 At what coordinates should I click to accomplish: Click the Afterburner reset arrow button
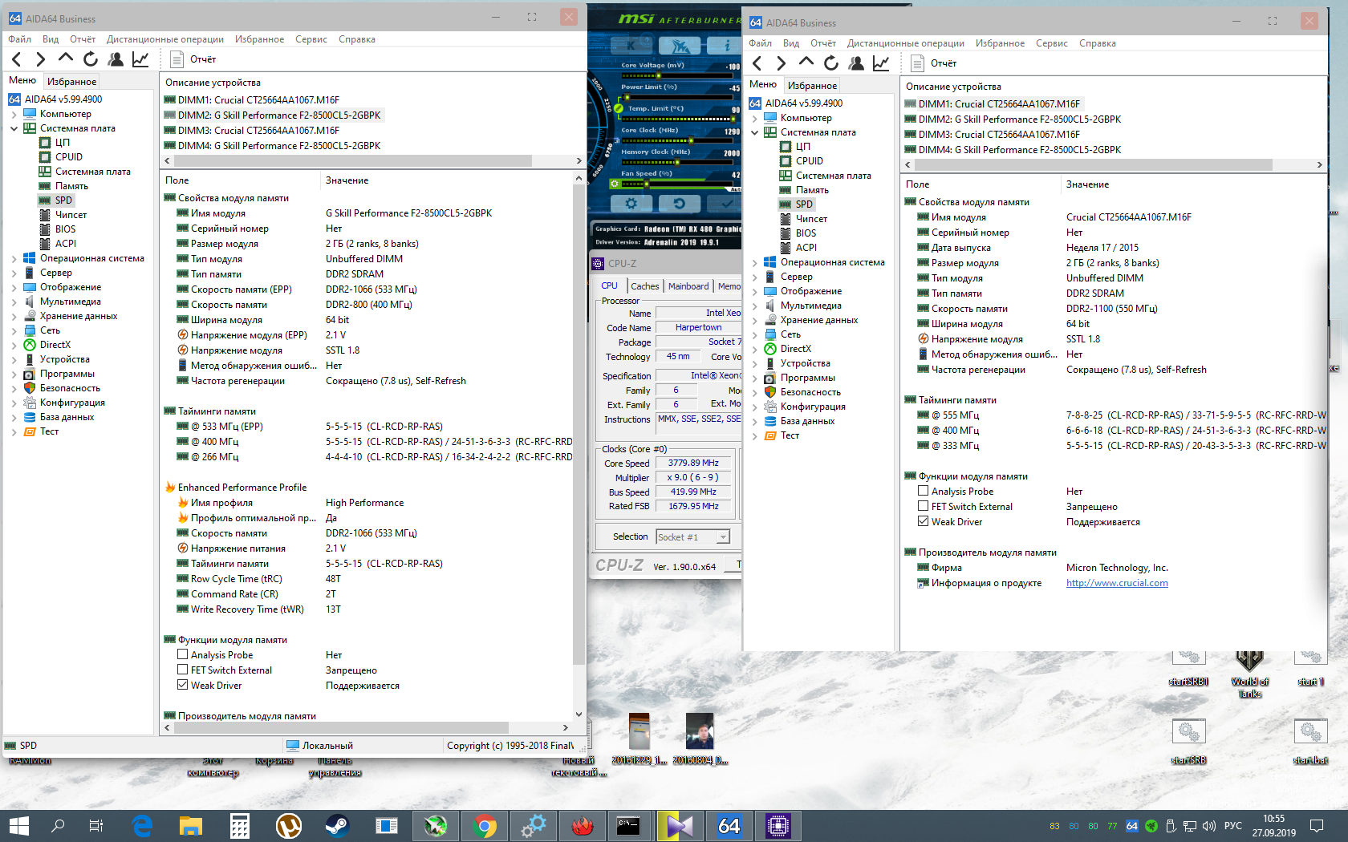tap(679, 204)
